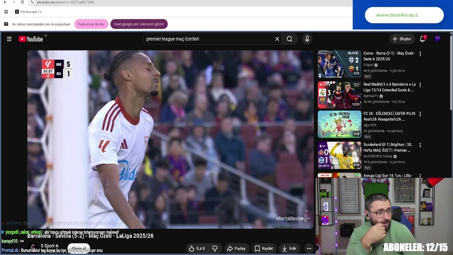Open the Como - Roma video thumbnail
Viewport: 453px width, 255px height.
coord(339,64)
